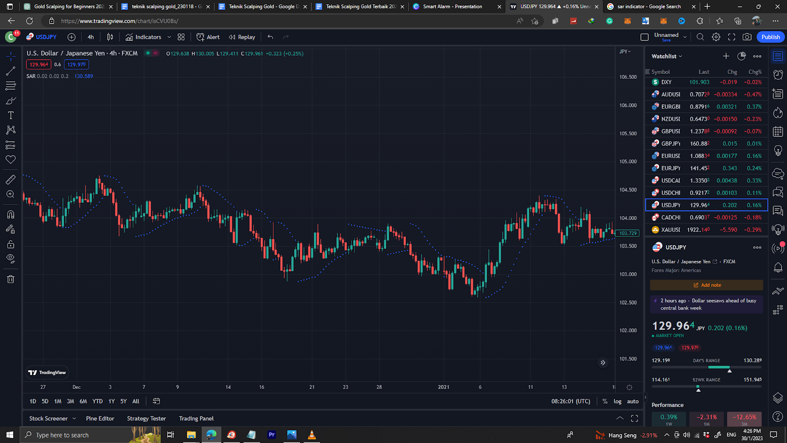Switch to Smart Alarm Presentation browser tab
The width and height of the screenshot is (787, 443).
[455, 6]
